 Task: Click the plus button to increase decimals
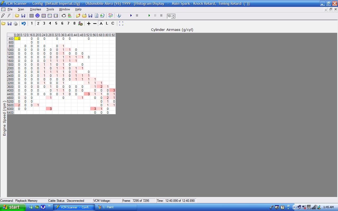pyautogui.click(x=89, y=23)
